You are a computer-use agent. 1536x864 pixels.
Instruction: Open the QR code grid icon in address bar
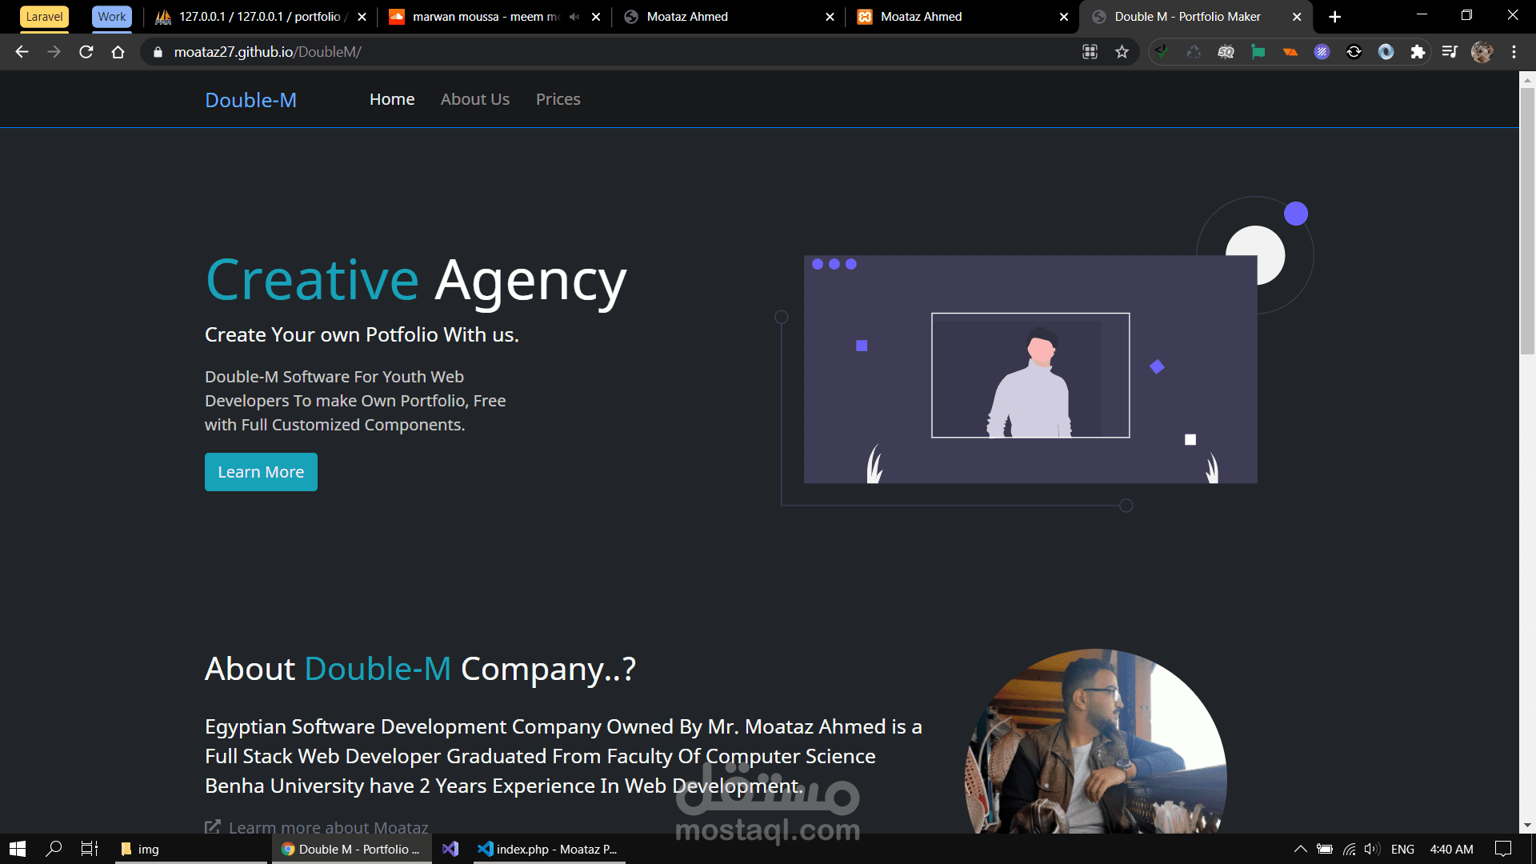1090,52
